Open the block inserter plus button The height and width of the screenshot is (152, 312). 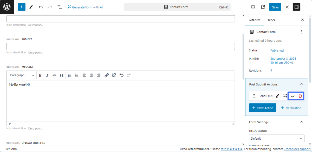pyautogui.click(x=22, y=7)
